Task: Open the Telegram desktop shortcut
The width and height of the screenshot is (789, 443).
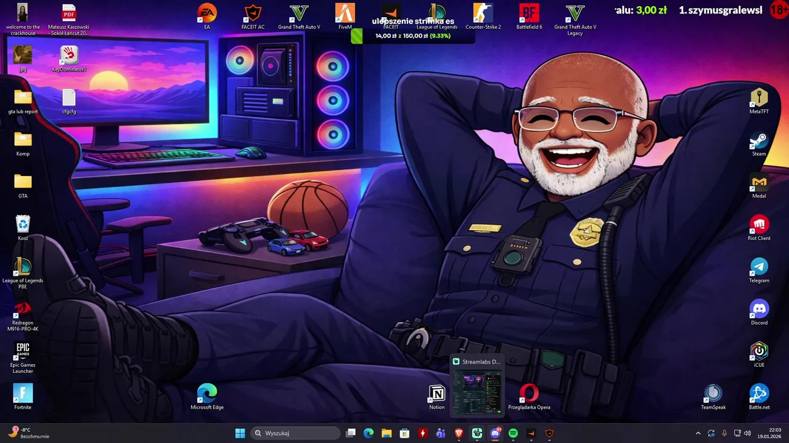Action: 759,270
